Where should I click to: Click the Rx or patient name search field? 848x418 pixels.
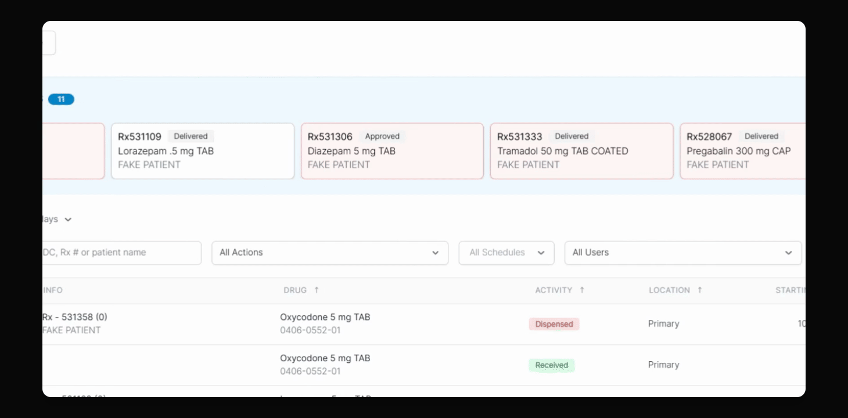[122, 253]
